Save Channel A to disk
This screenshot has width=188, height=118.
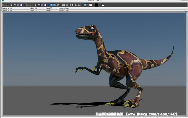click(21, 5)
